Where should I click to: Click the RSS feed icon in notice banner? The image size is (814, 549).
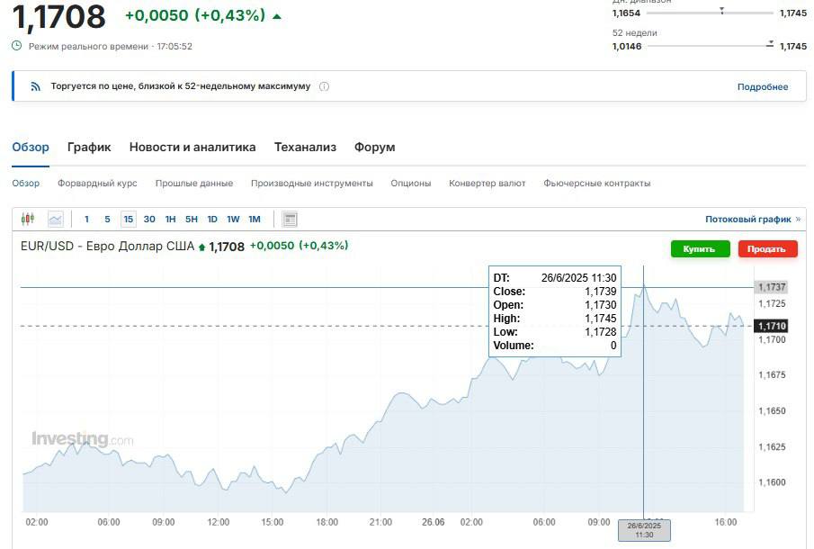pos(36,86)
